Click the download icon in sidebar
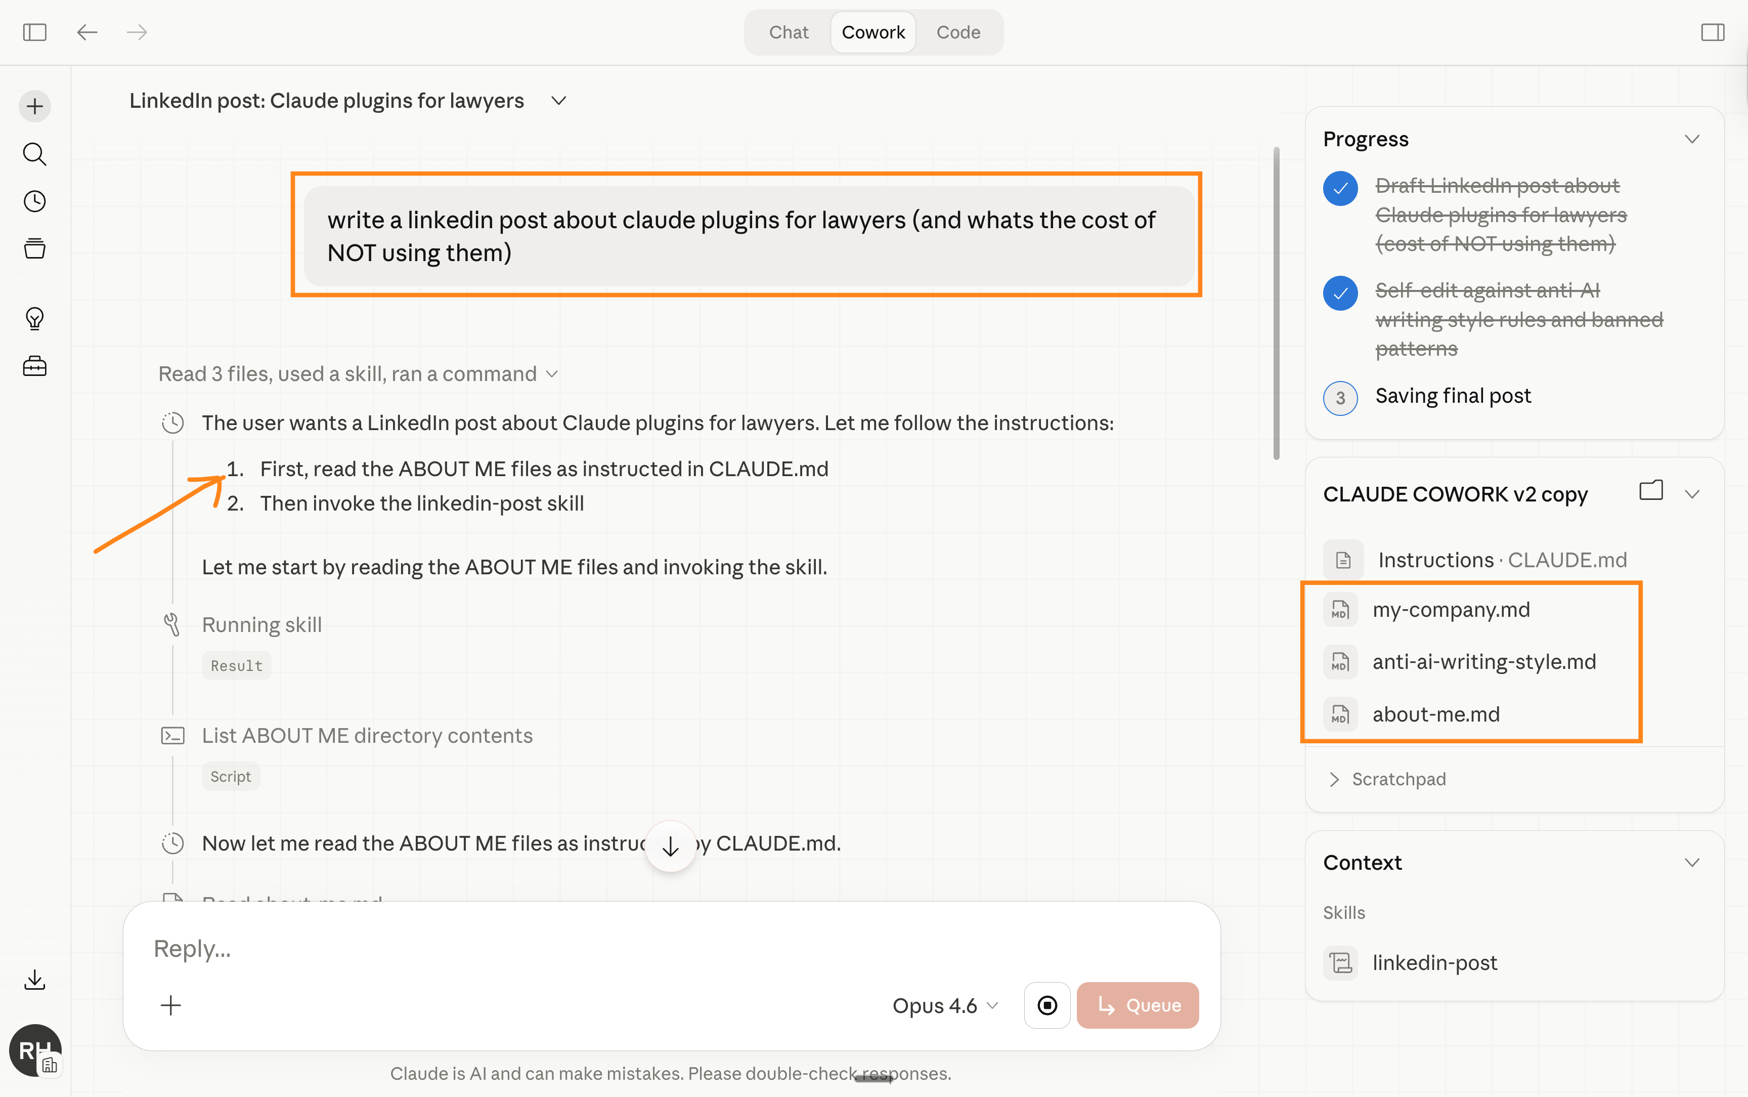 tap(35, 980)
